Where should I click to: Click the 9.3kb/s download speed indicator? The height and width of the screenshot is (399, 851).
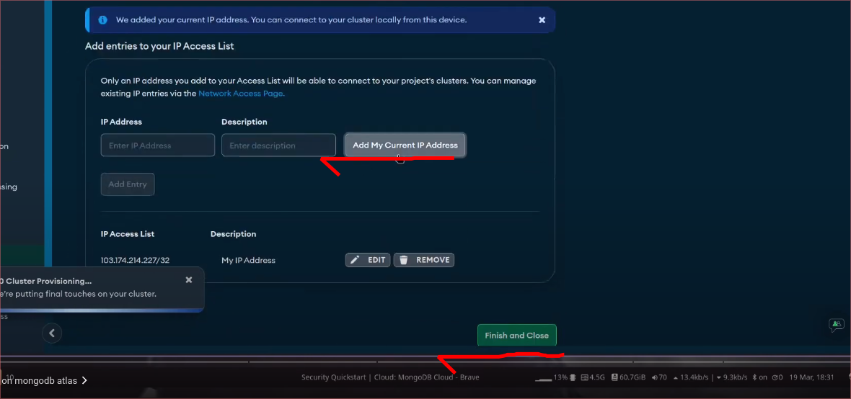(x=732, y=377)
